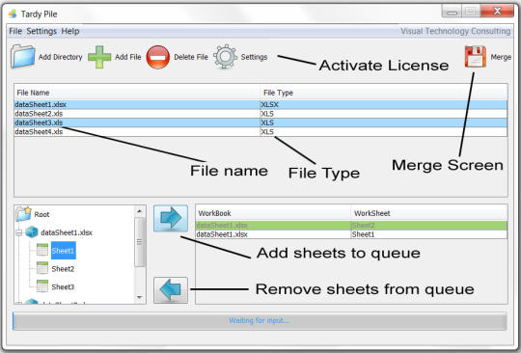Click the Add File label

click(x=128, y=57)
